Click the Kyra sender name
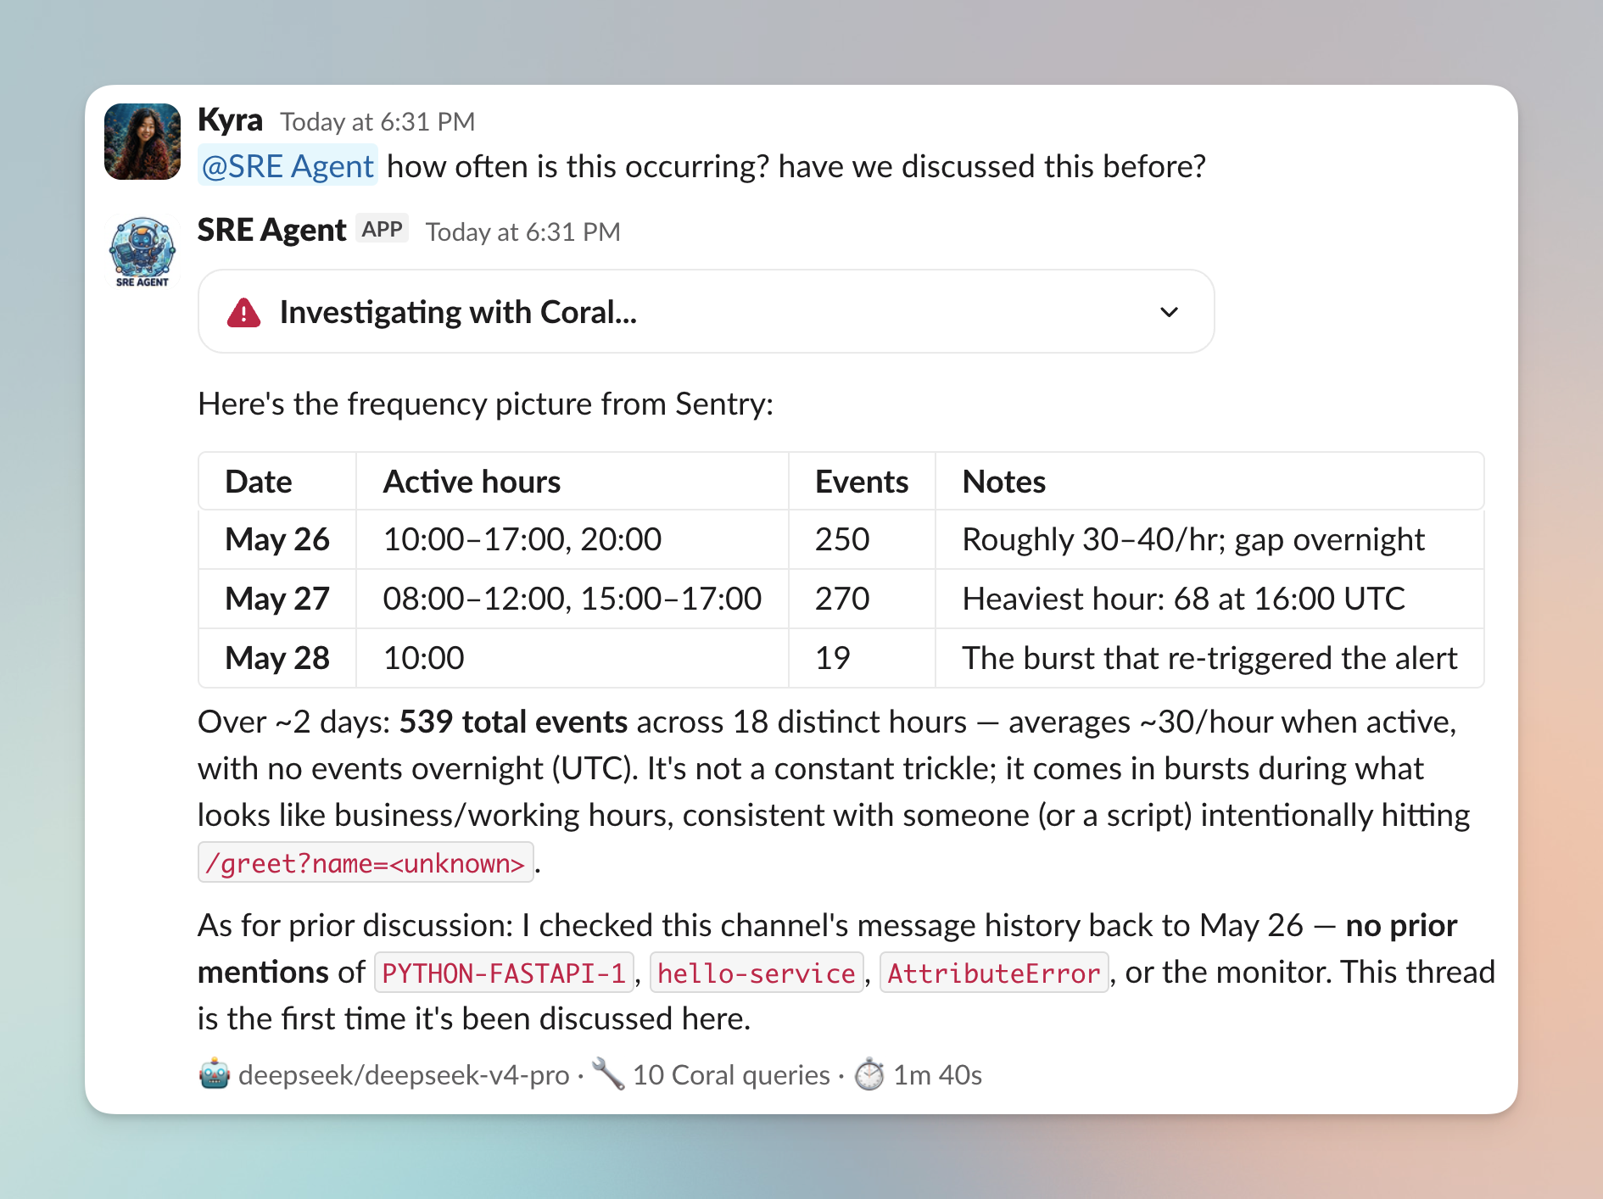Image resolution: width=1603 pixels, height=1199 pixels. [230, 120]
